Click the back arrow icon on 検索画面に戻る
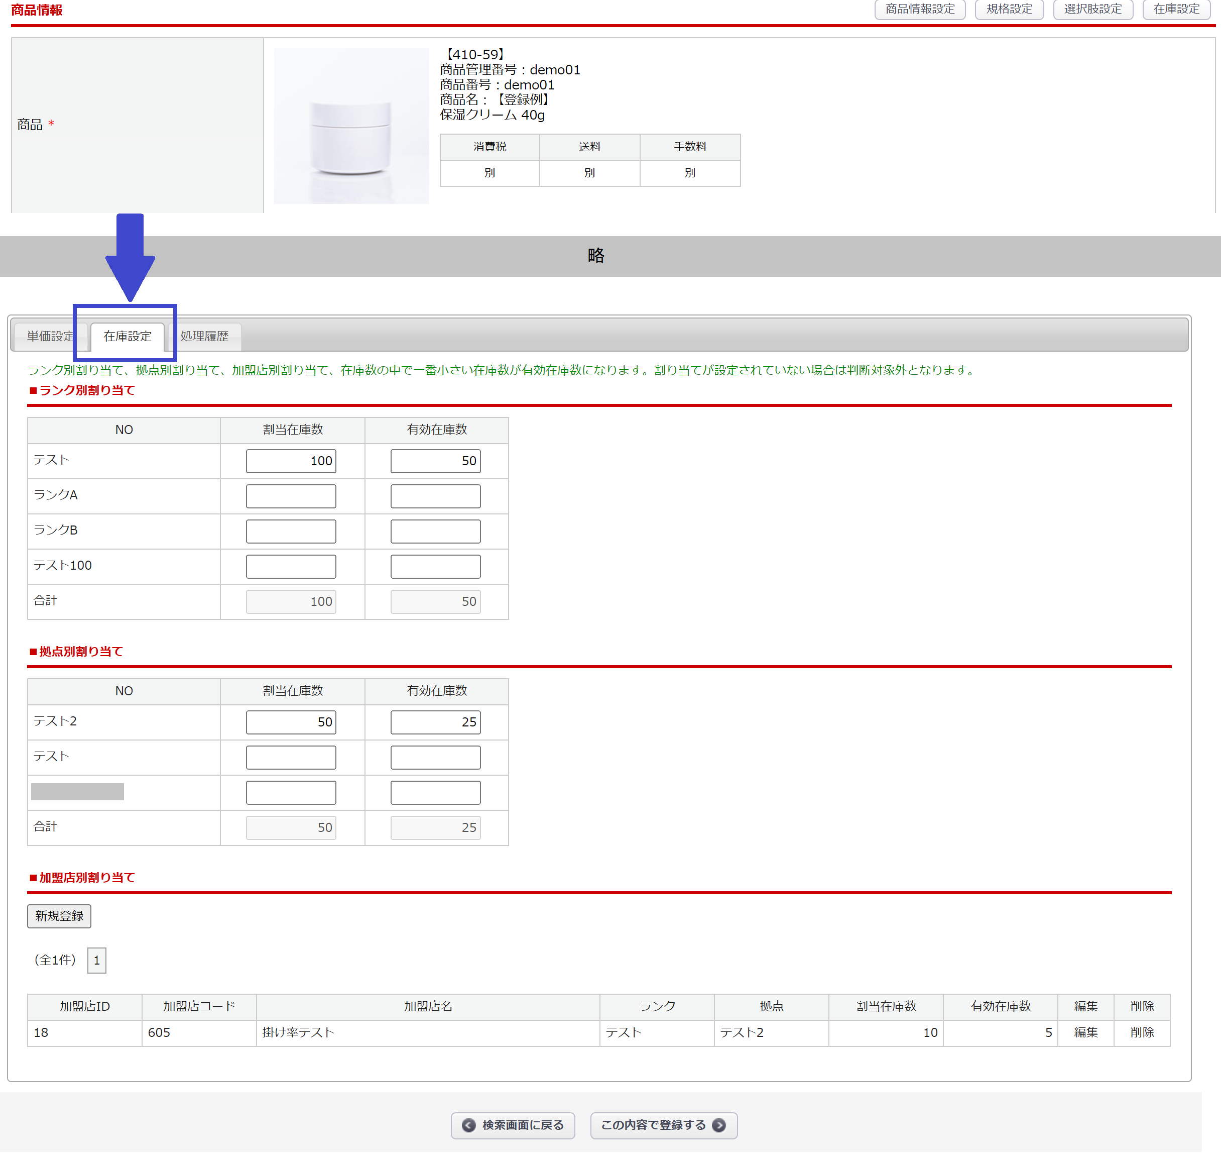The height and width of the screenshot is (1162, 1221). coord(468,1125)
